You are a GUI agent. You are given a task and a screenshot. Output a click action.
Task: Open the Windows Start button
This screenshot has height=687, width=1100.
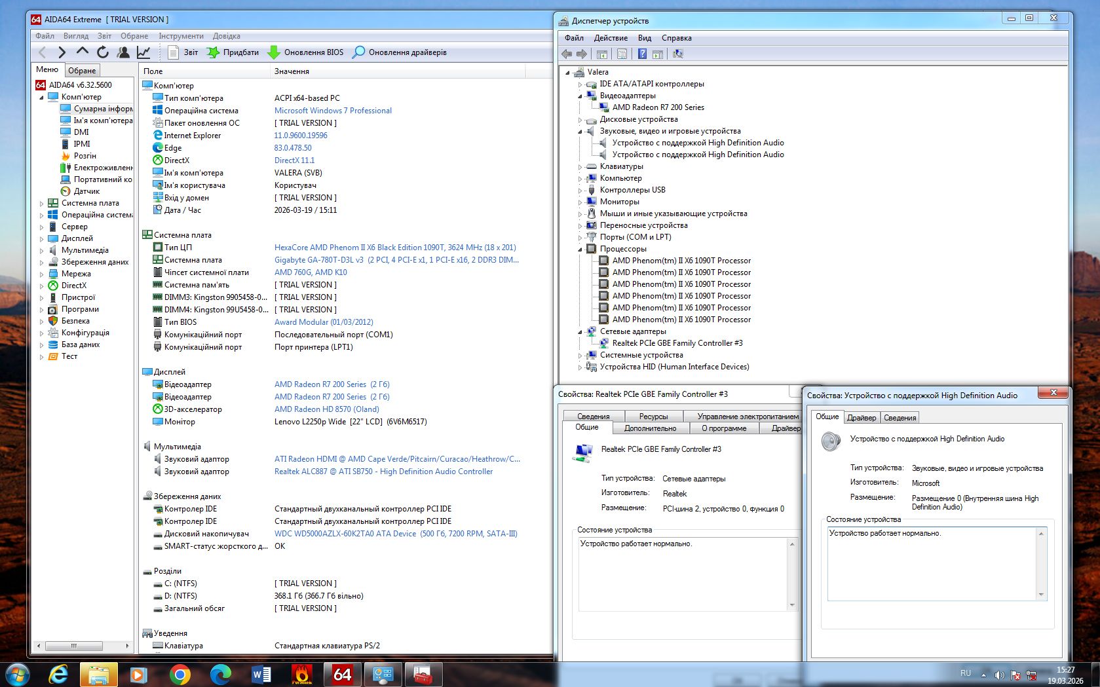point(18,674)
